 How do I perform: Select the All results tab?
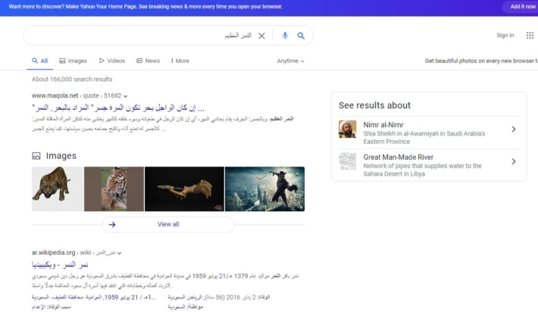pos(40,61)
